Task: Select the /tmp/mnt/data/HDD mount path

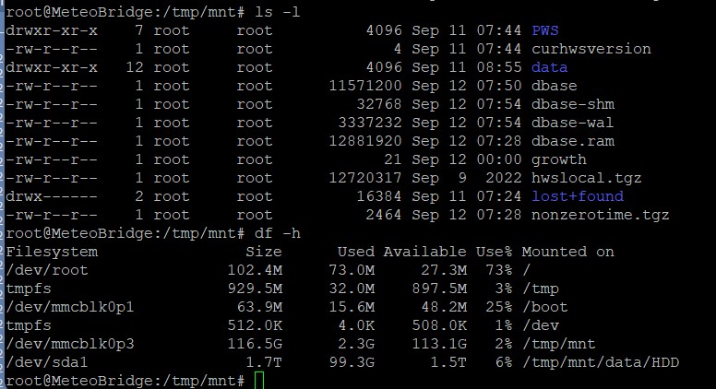Action: tap(601, 362)
